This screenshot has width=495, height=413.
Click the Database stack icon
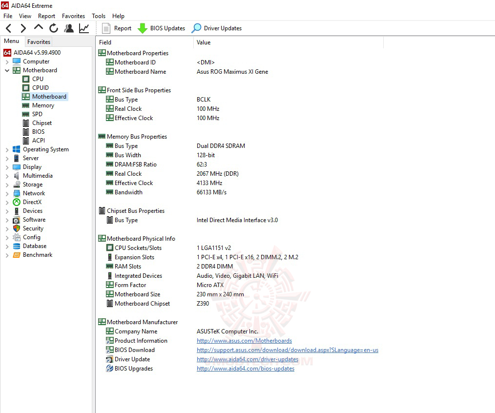click(17, 246)
